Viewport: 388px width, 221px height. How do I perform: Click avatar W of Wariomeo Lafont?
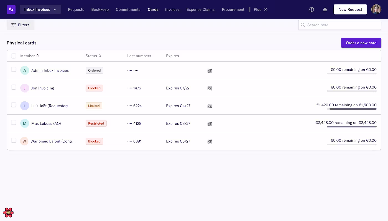click(24, 141)
